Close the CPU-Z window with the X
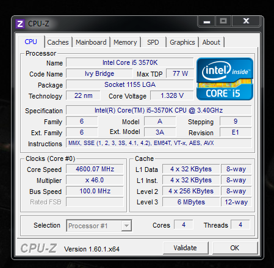 [x=246, y=21]
